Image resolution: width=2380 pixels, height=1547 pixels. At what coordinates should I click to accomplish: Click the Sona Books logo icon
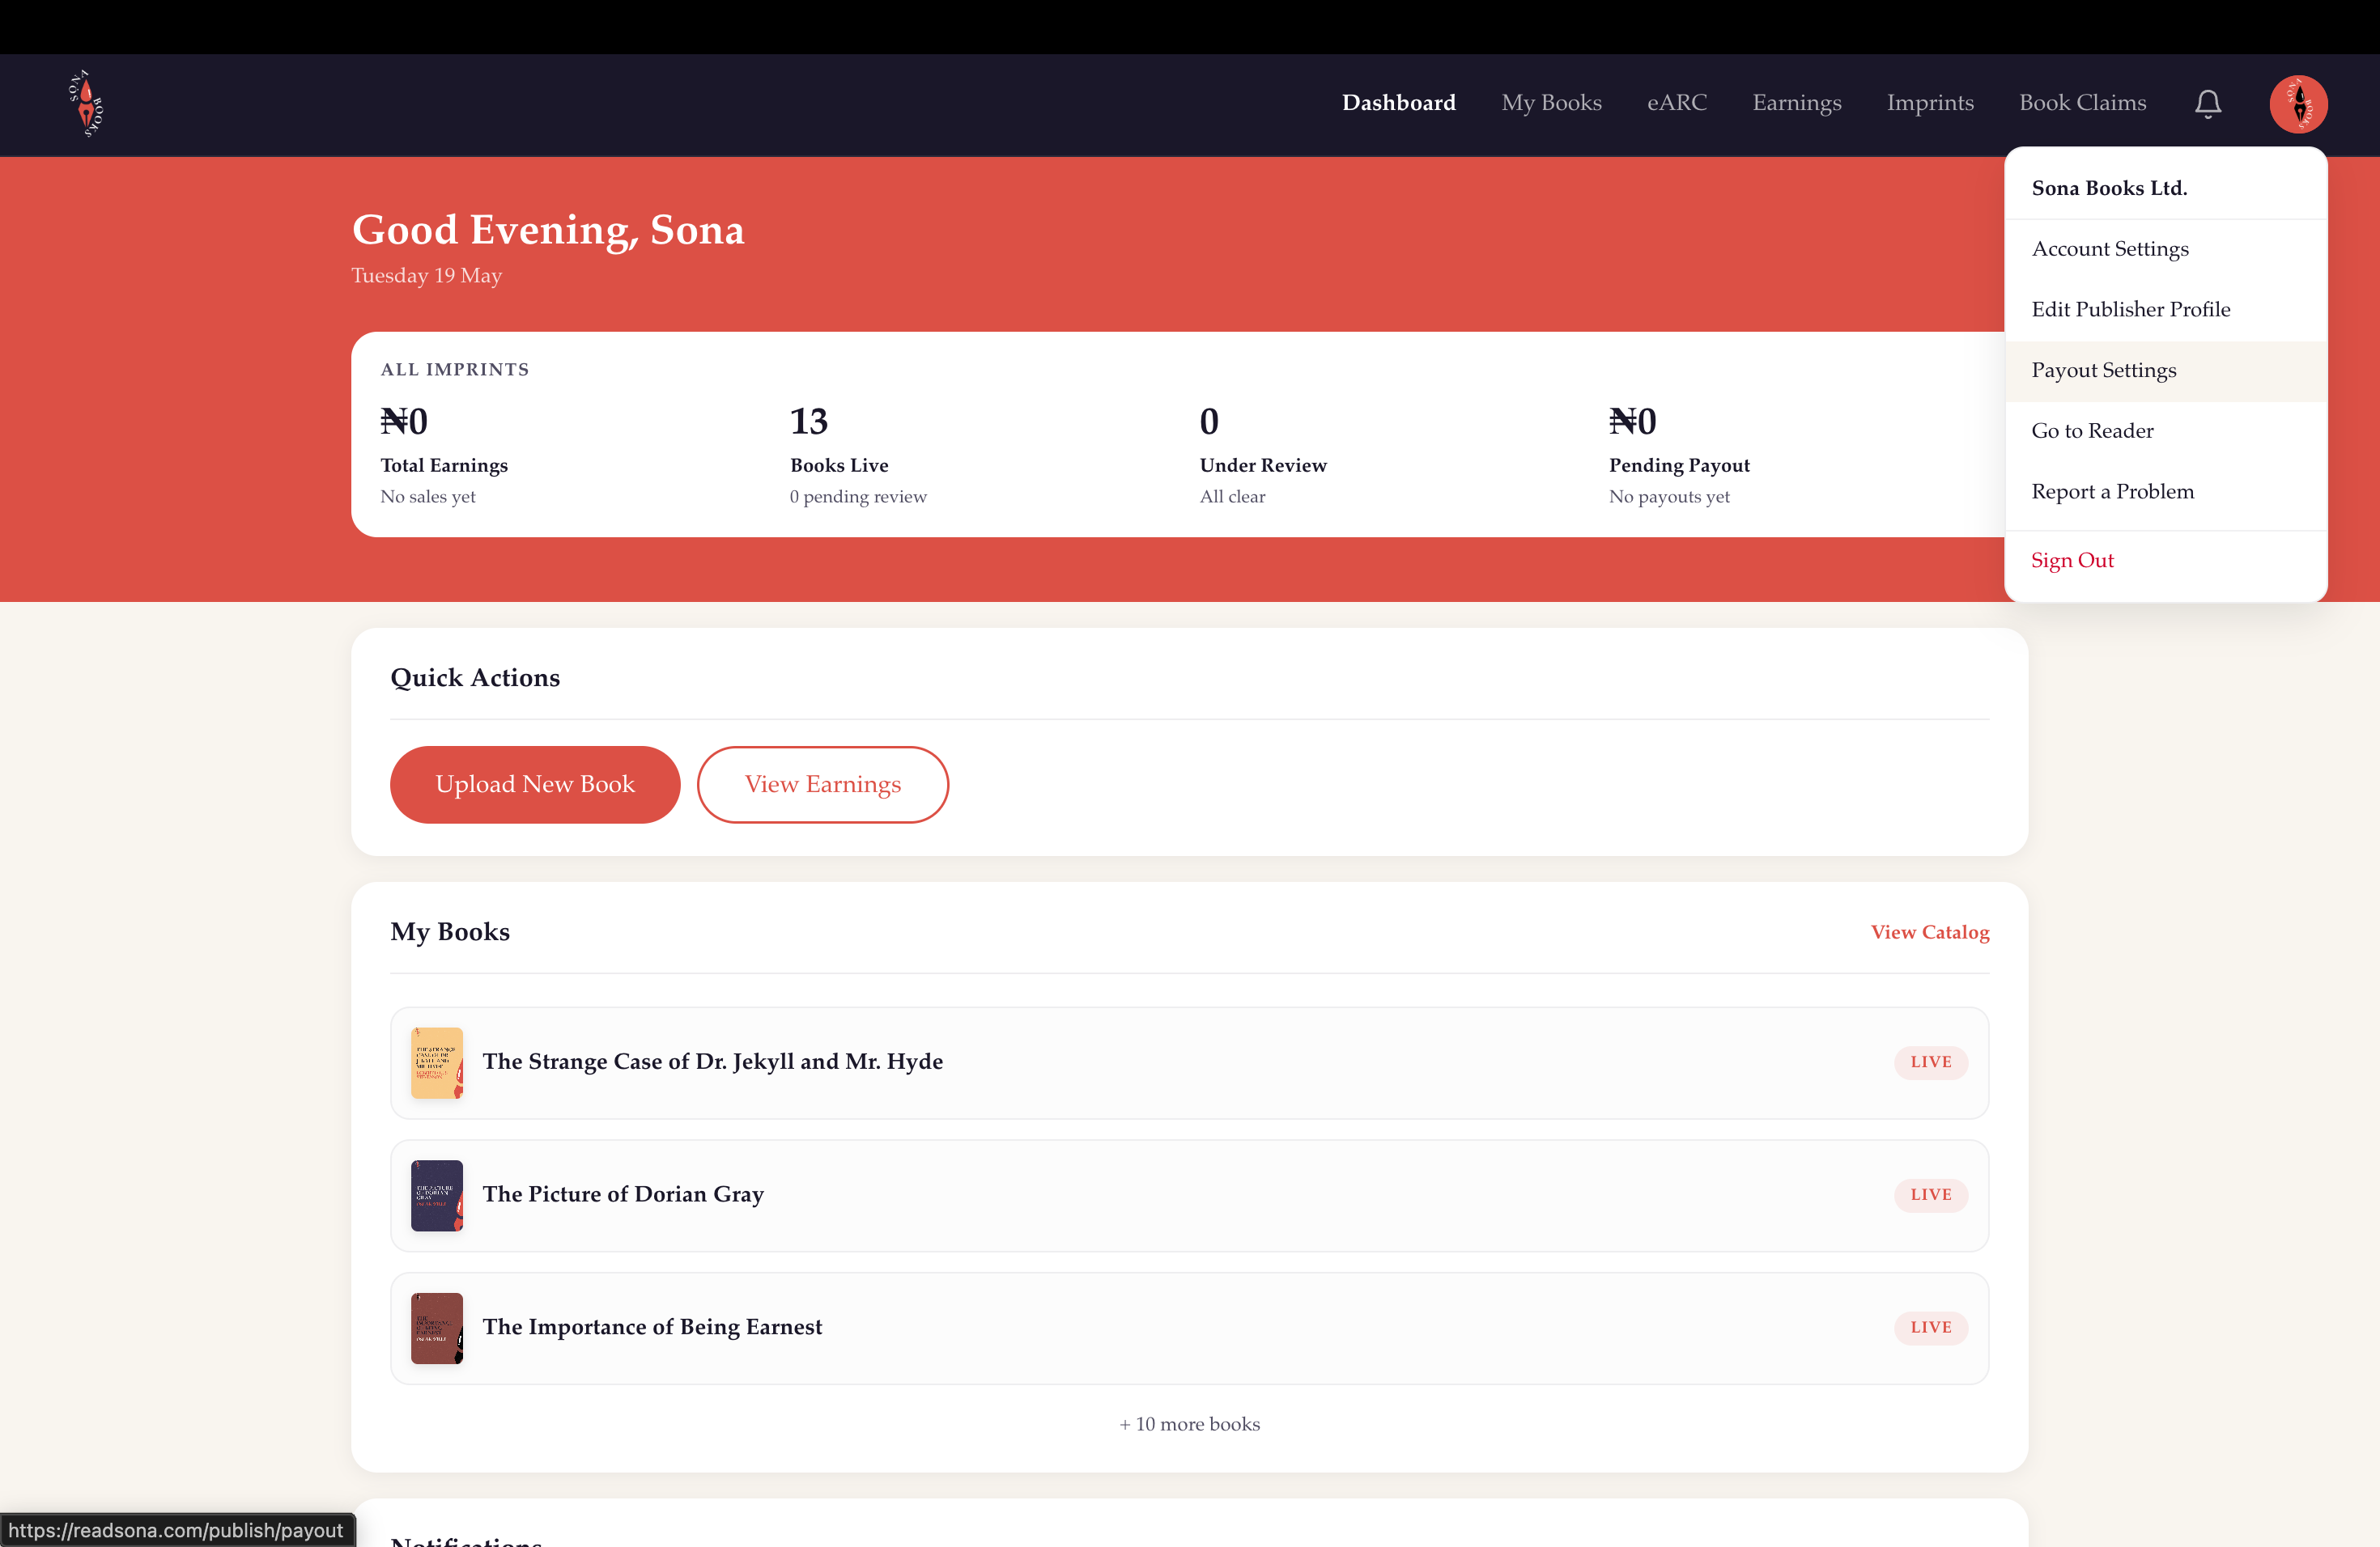coord(86,103)
